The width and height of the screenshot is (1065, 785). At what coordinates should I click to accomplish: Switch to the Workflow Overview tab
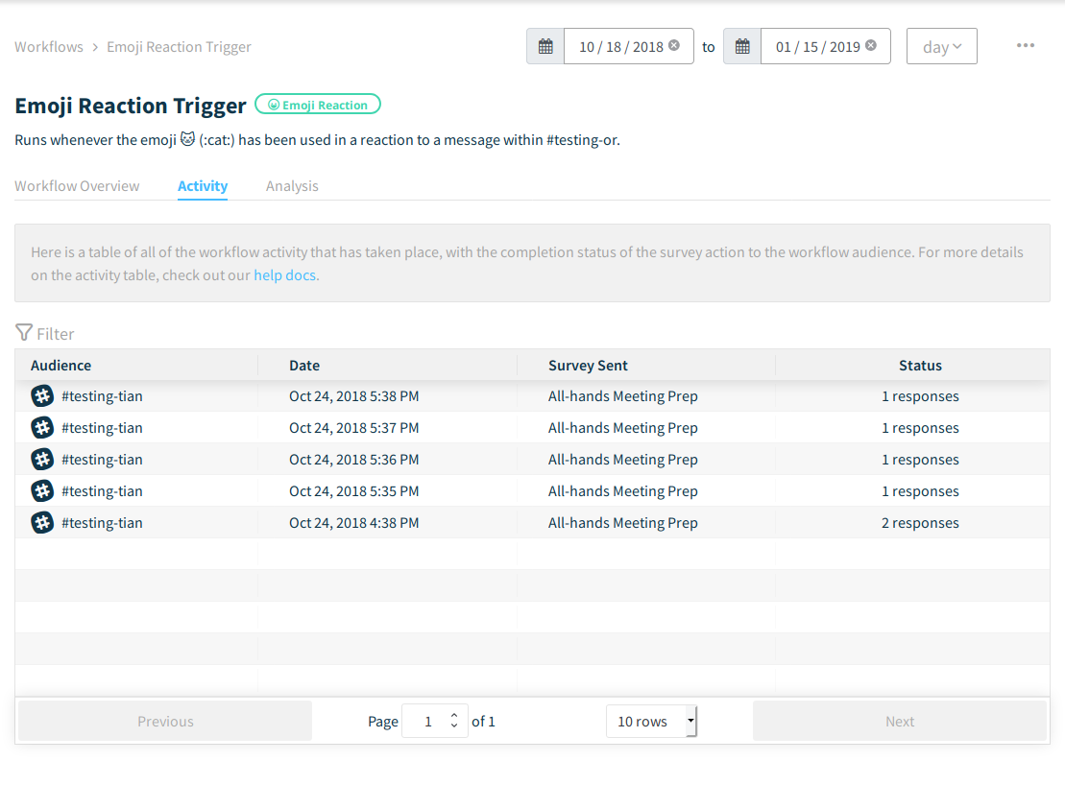[77, 186]
